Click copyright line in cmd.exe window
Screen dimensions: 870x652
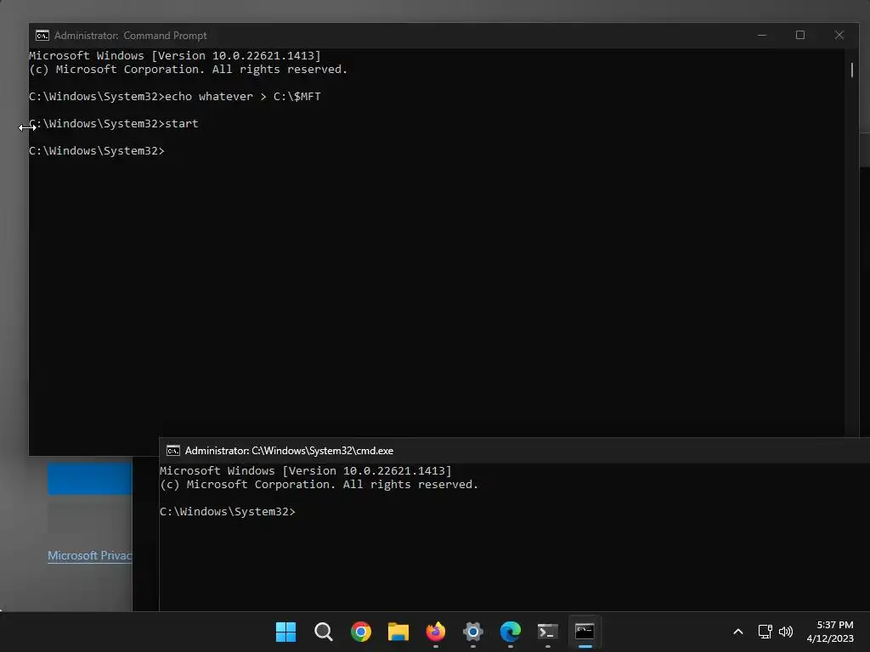pos(319,485)
